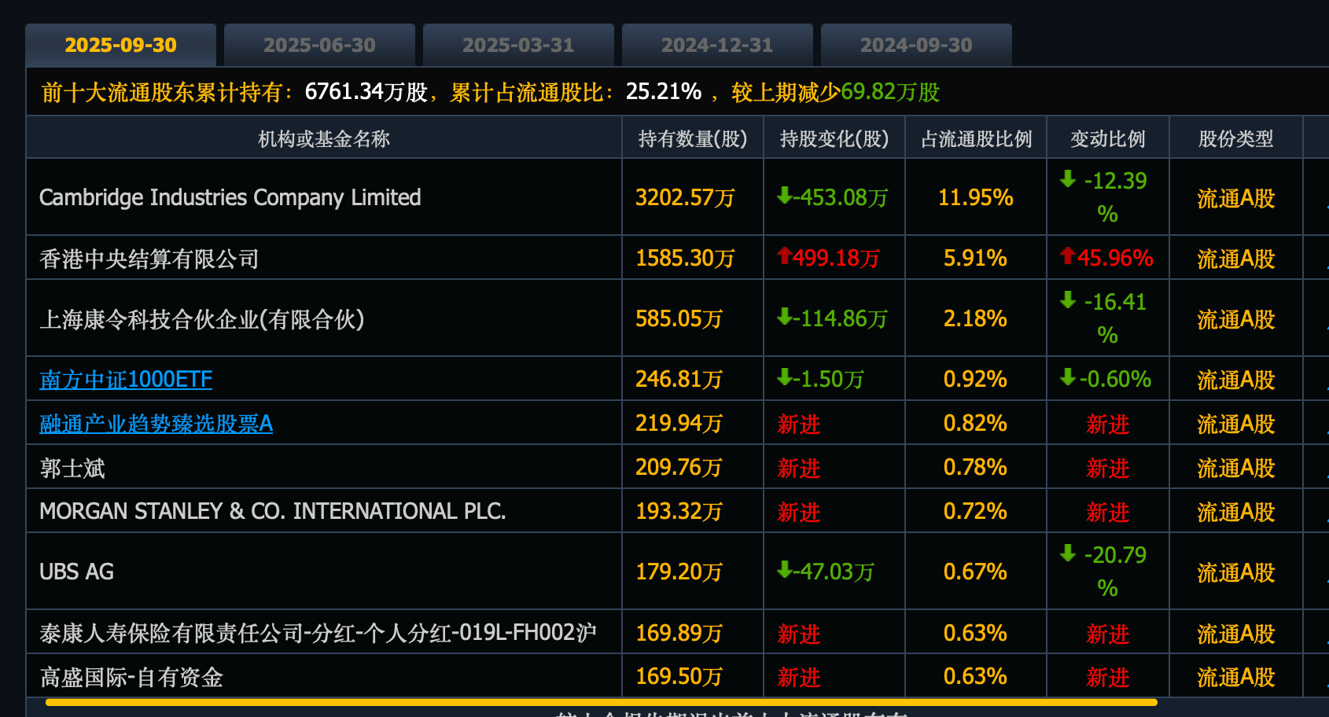Click the 0.67% float share ratio

[x=975, y=572]
